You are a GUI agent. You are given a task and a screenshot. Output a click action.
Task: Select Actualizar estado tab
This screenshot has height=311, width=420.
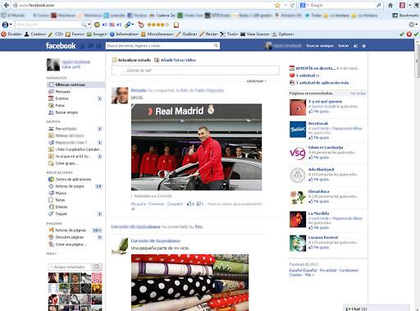click(x=131, y=60)
